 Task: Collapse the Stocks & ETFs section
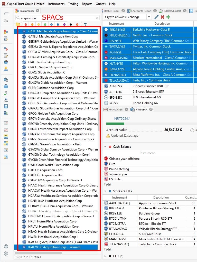point(105,191)
